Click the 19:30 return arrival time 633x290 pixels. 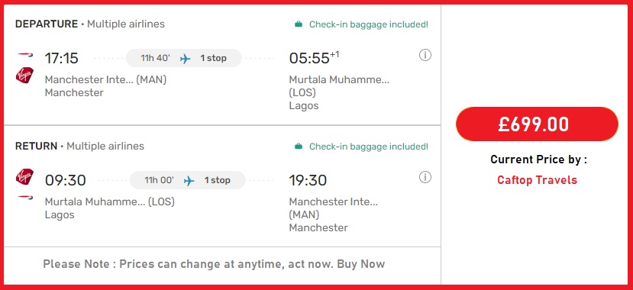(x=308, y=180)
